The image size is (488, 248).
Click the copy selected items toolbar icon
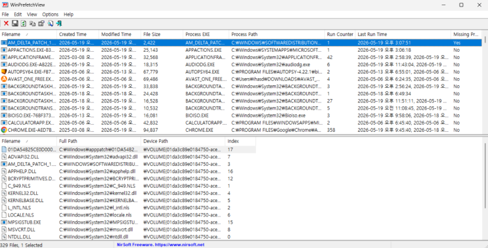32,24
